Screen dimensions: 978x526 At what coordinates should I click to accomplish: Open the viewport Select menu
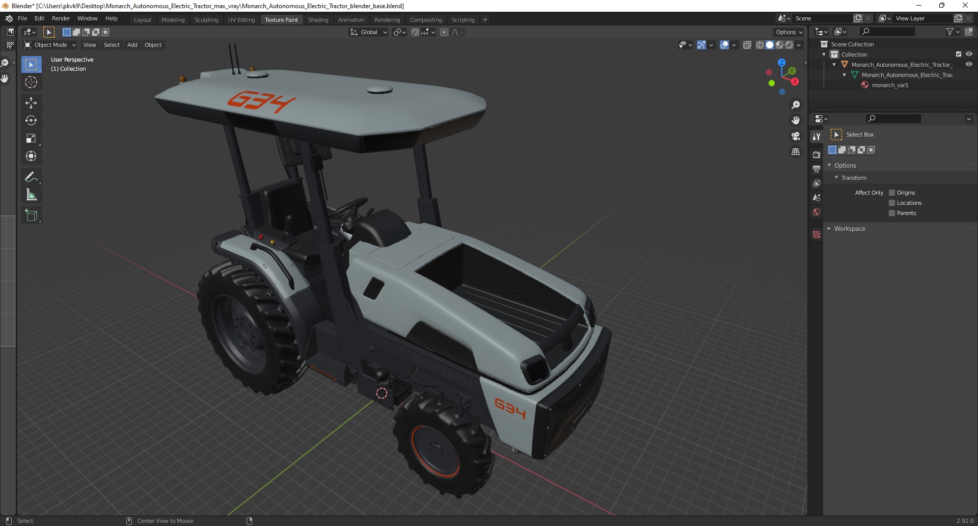pyautogui.click(x=112, y=45)
